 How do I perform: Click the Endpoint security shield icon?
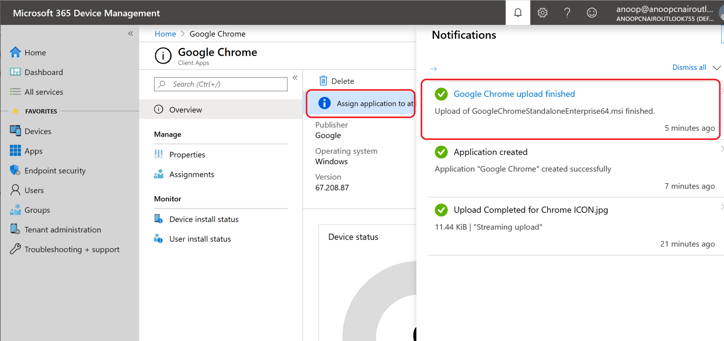coord(15,170)
